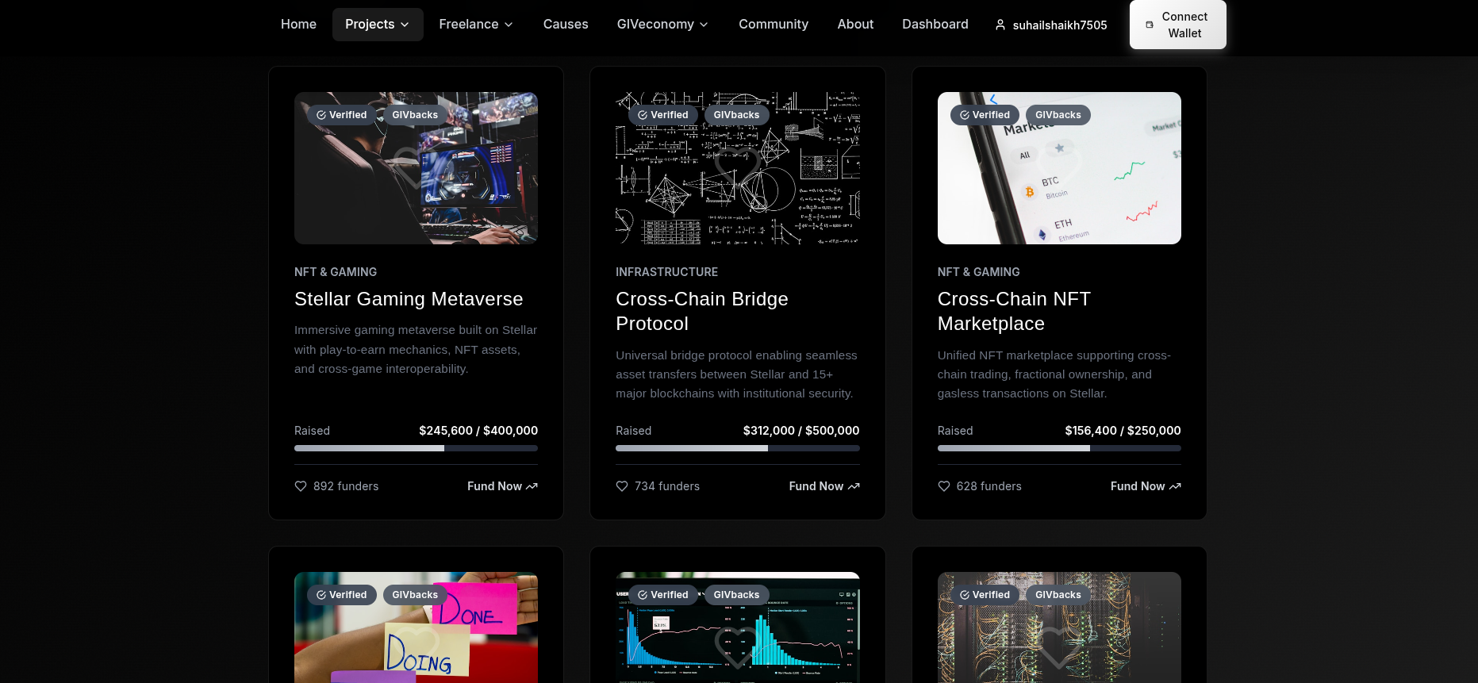Viewport: 1478px width, 683px height.
Task: Click Verified checkmark icon on analytics chart card
Action: pos(643,595)
